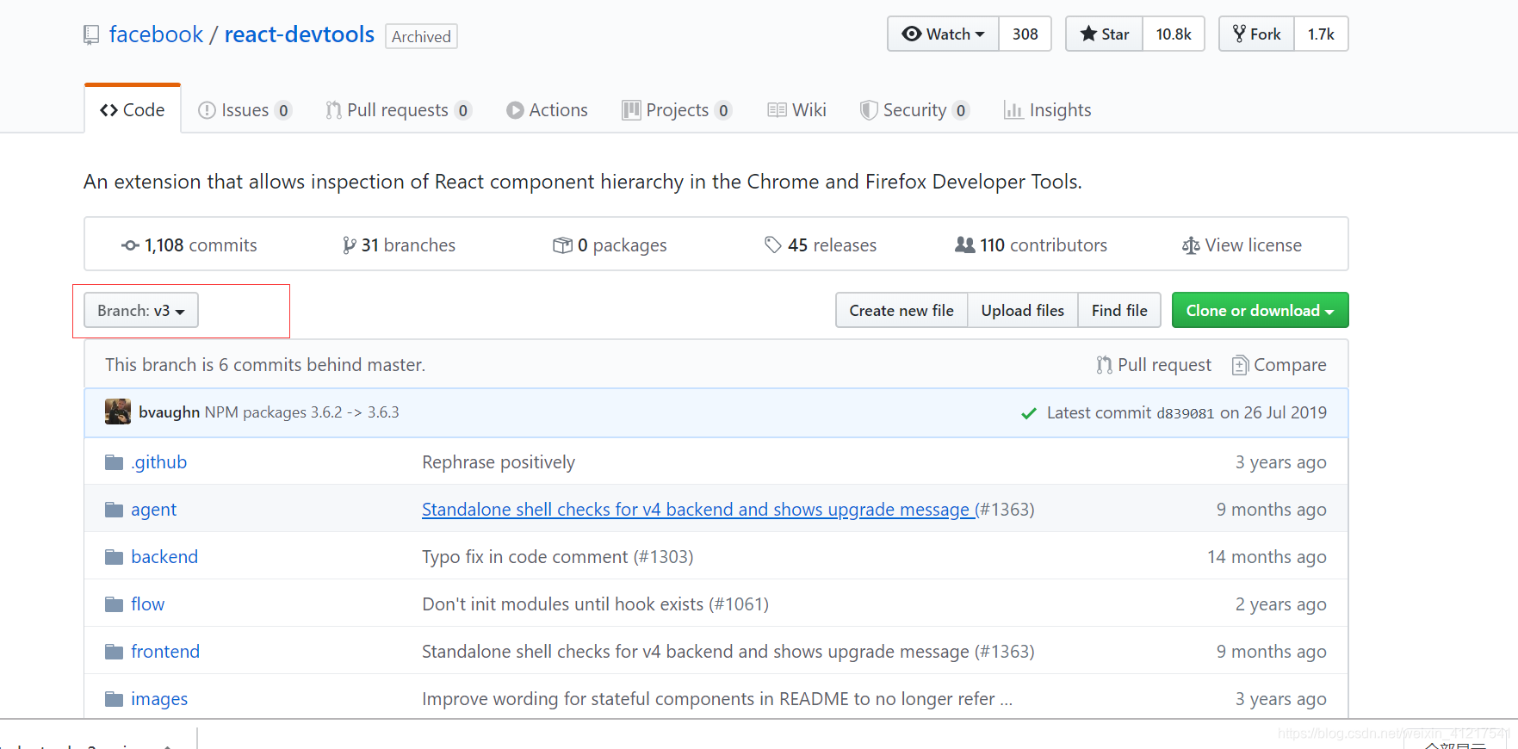
Task: View the 10.8k stargazers count
Action: (1174, 34)
